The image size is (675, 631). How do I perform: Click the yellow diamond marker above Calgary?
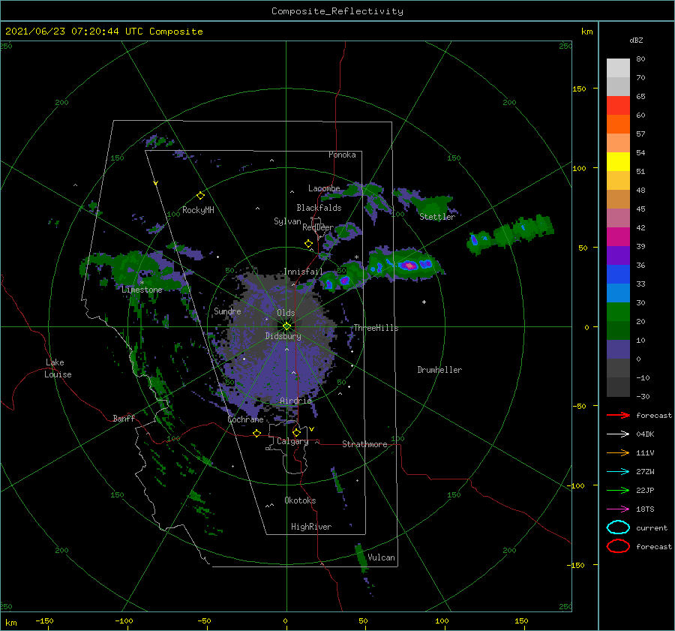point(296,432)
